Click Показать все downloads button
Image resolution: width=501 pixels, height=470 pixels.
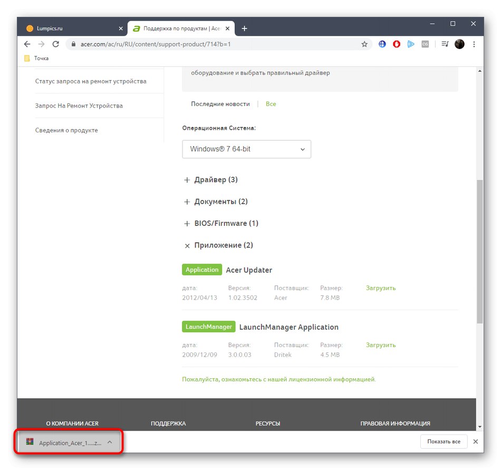444,442
